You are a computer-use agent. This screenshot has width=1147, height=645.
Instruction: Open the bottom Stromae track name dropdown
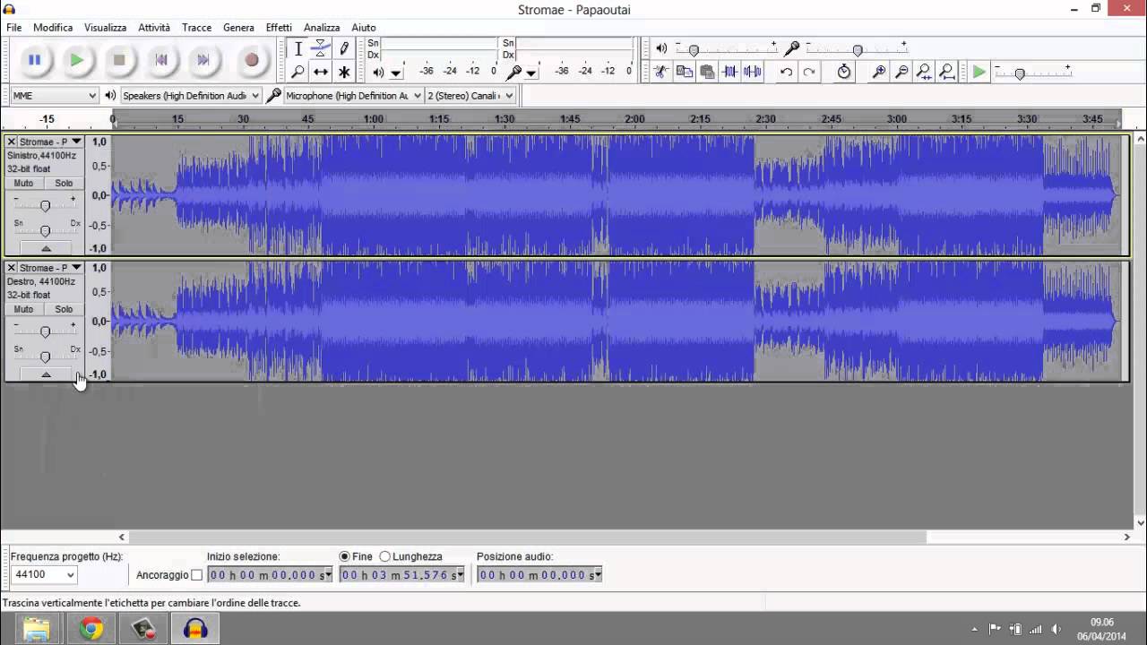tap(76, 267)
